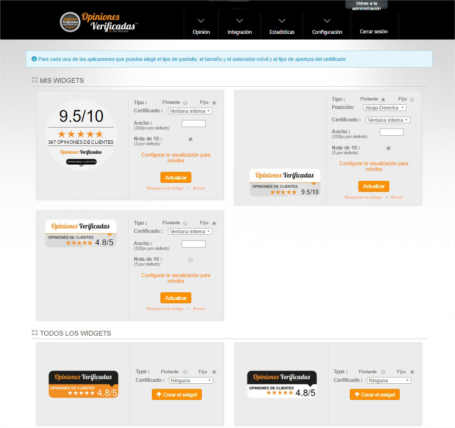
Task: Select Flotante for the Abajo-Derecha widget
Action: point(383,100)
